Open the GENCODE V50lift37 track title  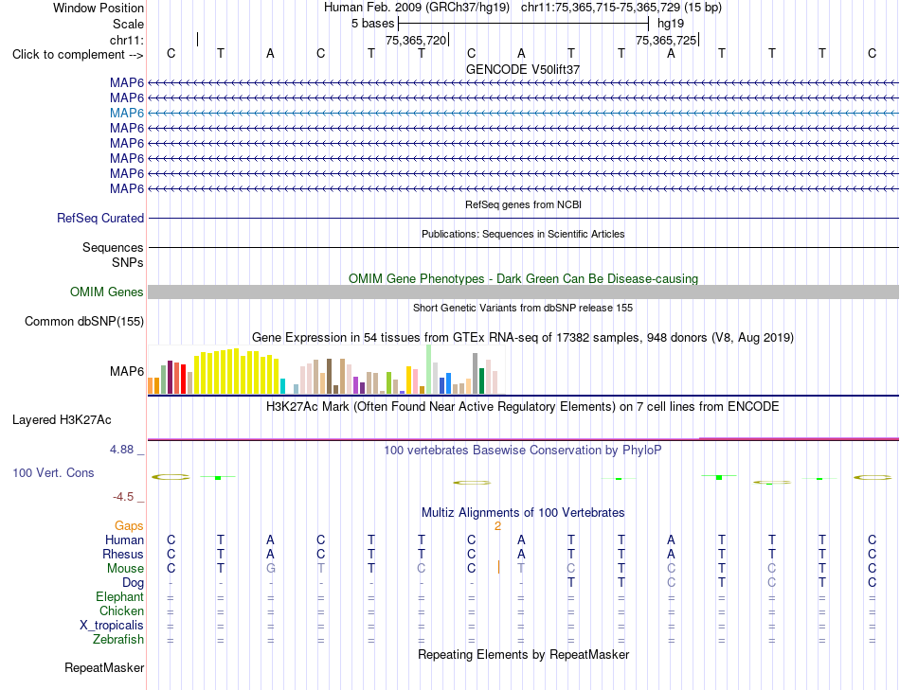click(523, 69)
